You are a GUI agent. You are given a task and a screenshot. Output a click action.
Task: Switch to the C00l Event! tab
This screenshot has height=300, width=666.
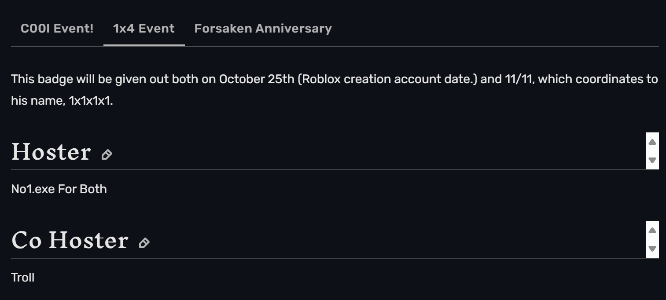pos(56,28)
